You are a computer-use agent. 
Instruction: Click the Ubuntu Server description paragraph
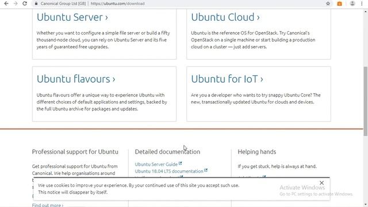pos(103,40)
